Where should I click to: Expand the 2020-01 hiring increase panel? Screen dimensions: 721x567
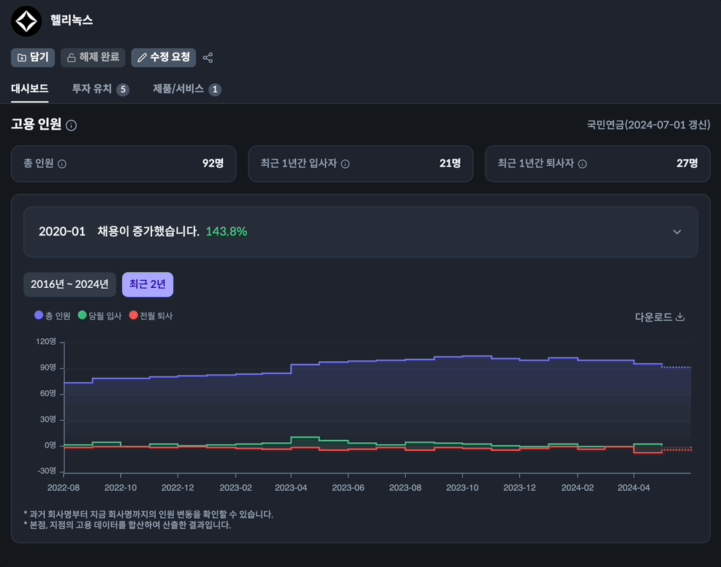pos(676,232)
